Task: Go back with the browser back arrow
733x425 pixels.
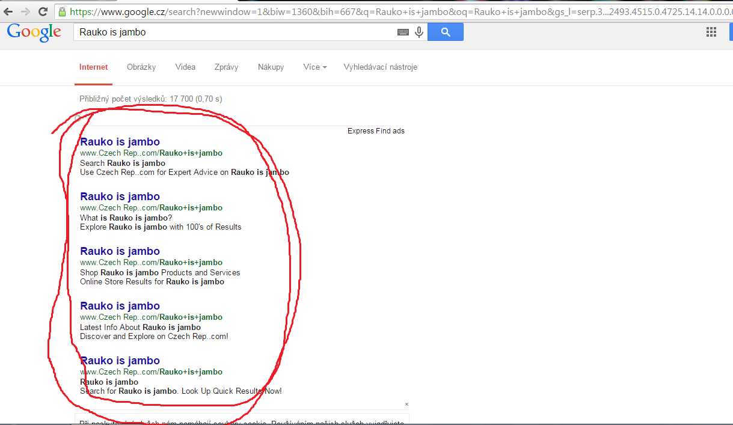Action: click(x=8, y=11)
